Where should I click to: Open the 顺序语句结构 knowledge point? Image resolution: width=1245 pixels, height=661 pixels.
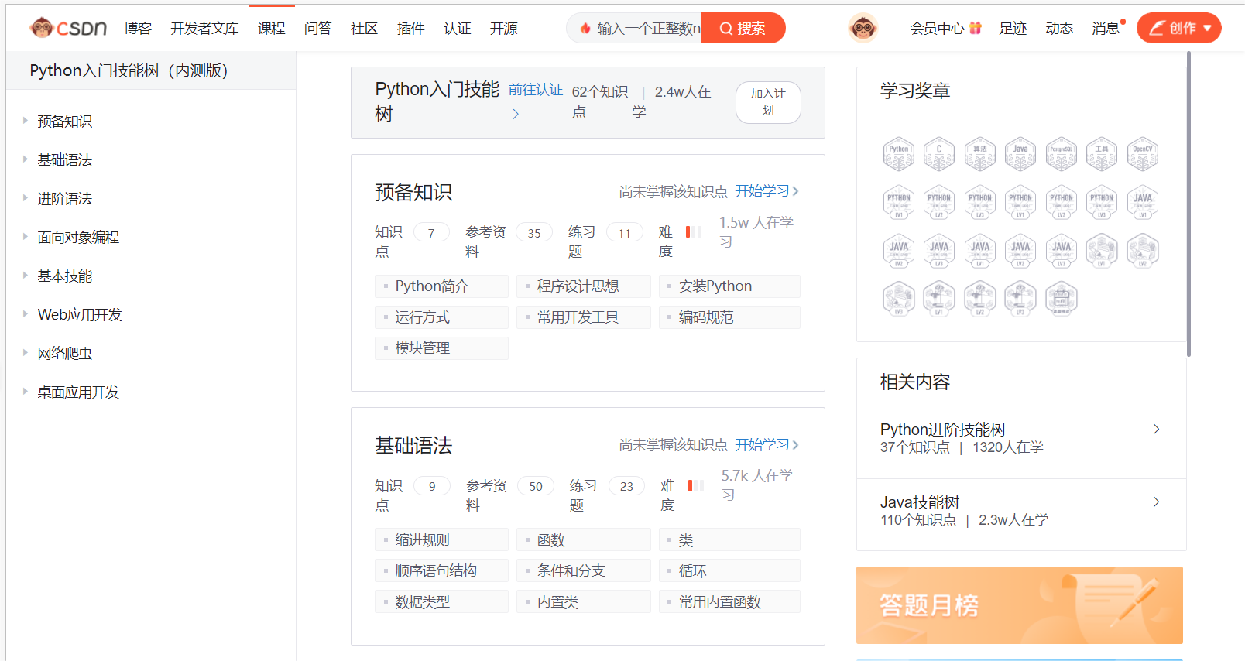pyautogui.click(x=441, y=570)
